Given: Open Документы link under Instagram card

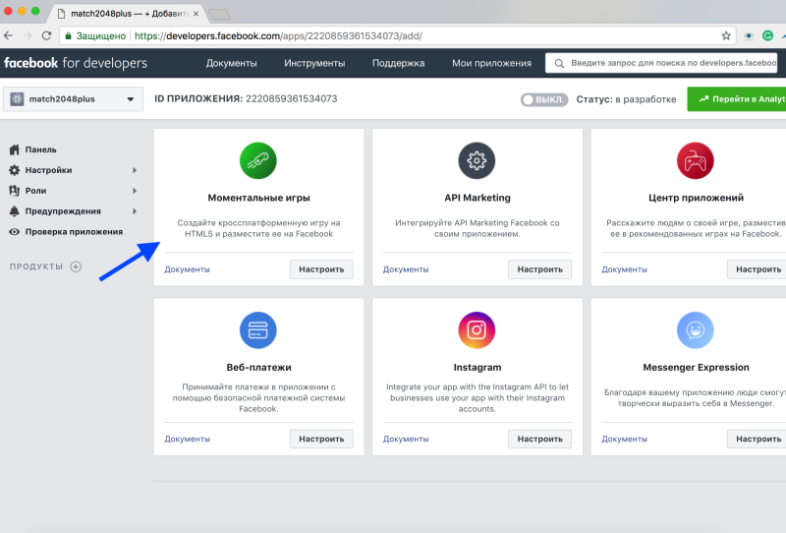Looking at the screenshot, I should (x=406, y=440).
